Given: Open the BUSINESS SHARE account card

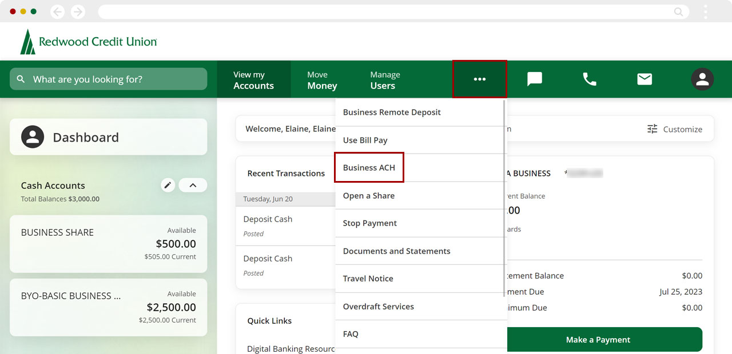Looking at the screenshot, I should (x=109, y=244).
